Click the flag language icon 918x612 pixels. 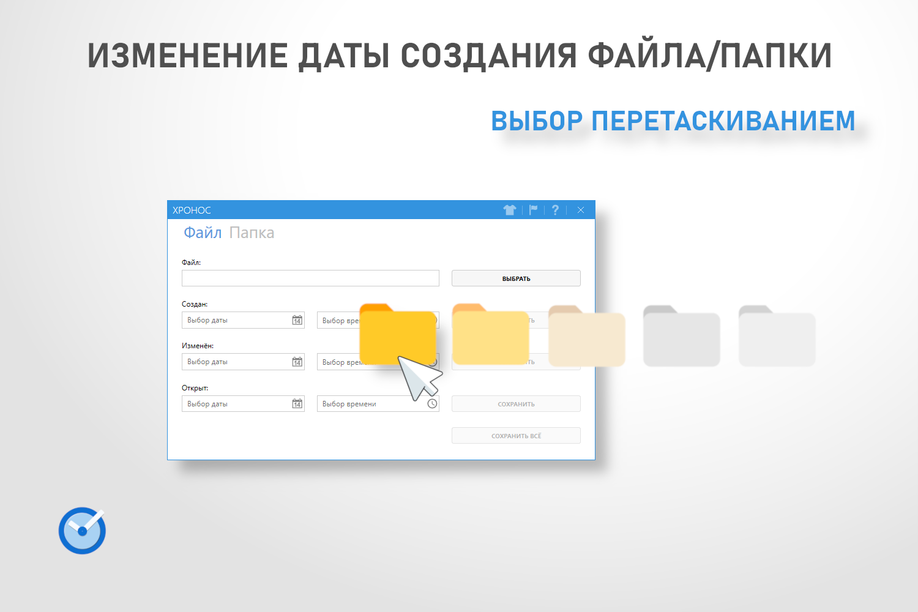(533, 210)
